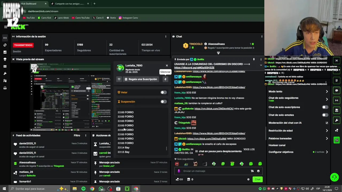Open the trophy achievements icon in the sidebar

5,59
